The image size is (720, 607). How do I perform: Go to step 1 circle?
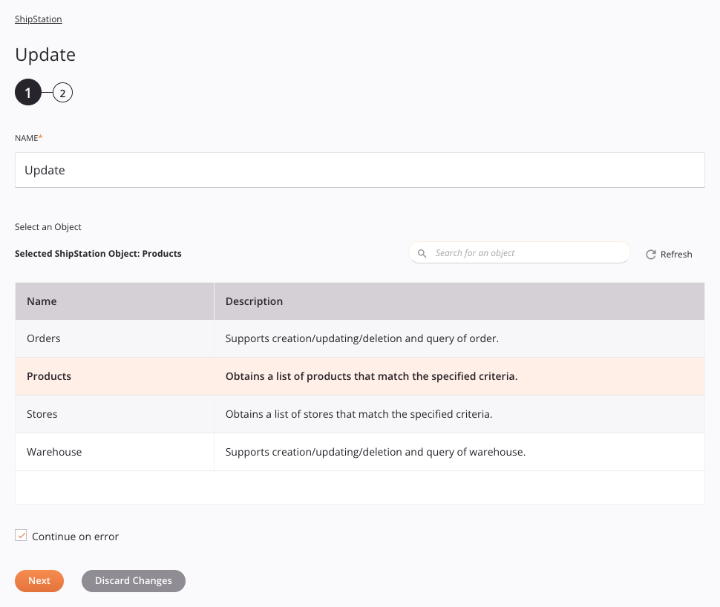(x=28, y=92)
